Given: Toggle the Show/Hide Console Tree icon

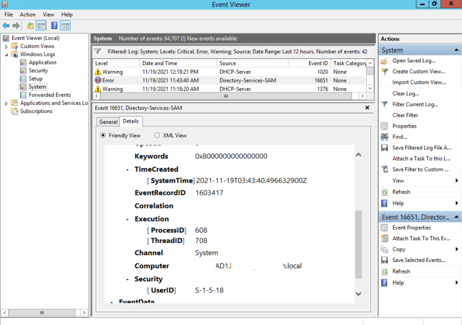Looking at the screenshot, I should [x=41, y=25].
